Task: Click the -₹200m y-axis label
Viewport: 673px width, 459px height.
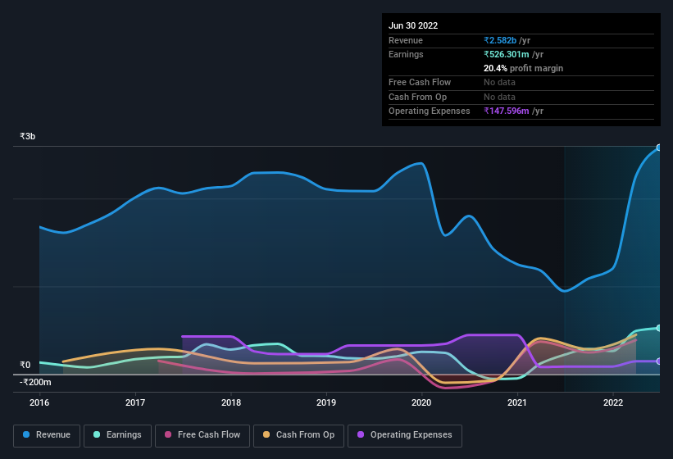Action: pos(35,382)
